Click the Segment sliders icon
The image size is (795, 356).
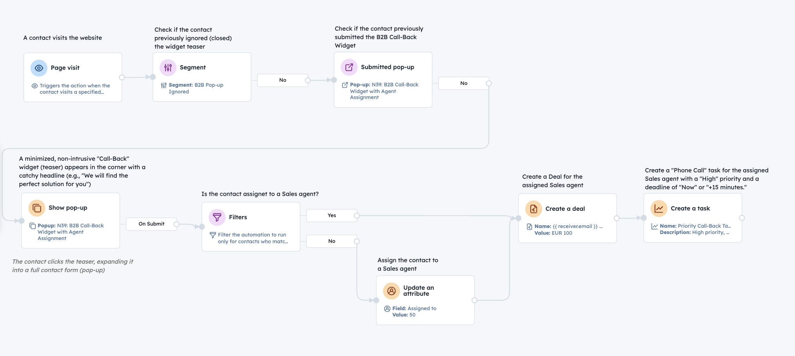point(168,68)
